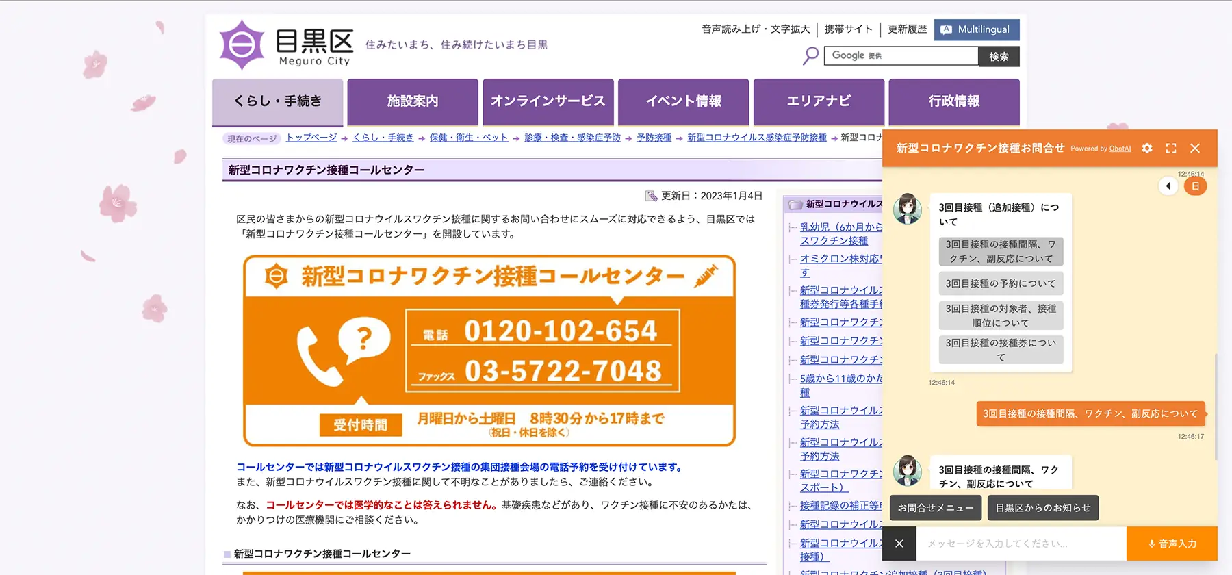This screenshot has height=575, width=1232.
Task: Click the first chatbot avatar image
Action: 908,209
